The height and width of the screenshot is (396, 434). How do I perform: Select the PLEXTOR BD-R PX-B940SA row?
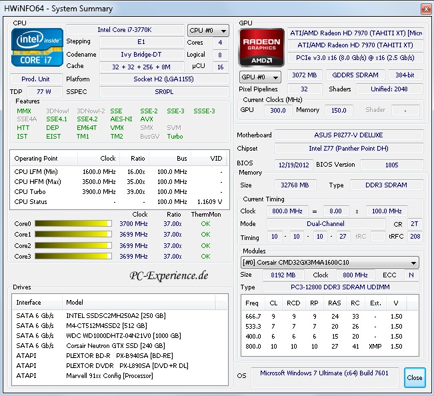pos(120,355)
